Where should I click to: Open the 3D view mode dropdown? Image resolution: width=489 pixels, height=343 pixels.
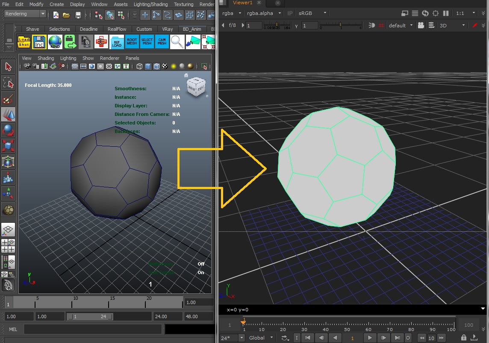click(452, 25)
